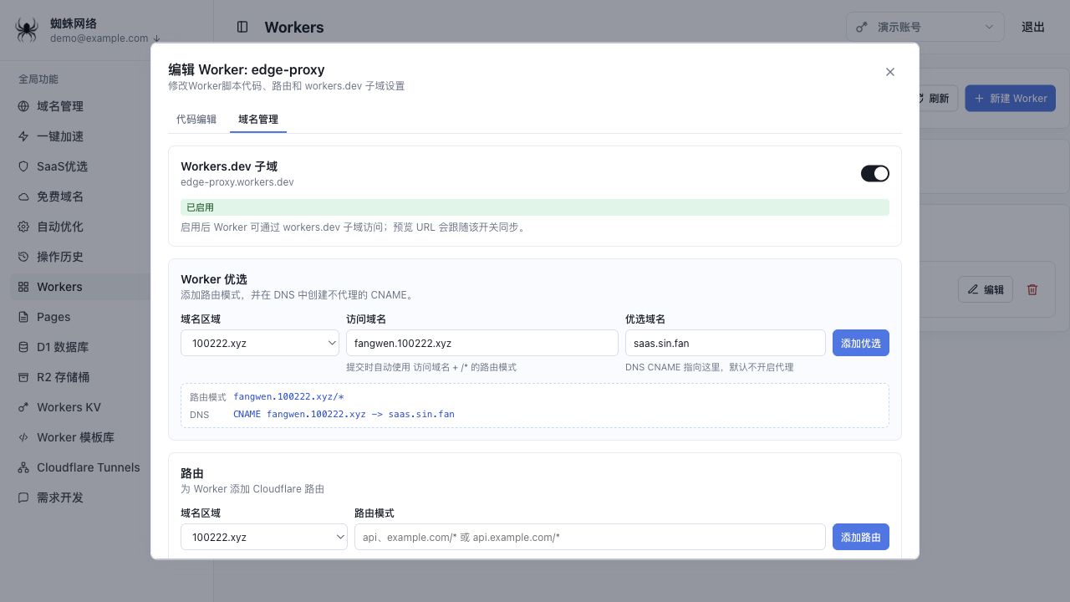Click the key icon beside Workers KV
The height and width of the screenshot is (602, 1070).
[23, 407]
